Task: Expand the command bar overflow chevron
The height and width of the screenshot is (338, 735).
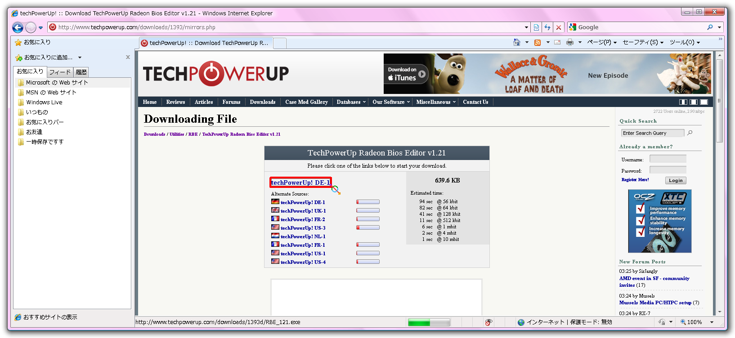Action: pyautogui.click(x=720, y=39)
